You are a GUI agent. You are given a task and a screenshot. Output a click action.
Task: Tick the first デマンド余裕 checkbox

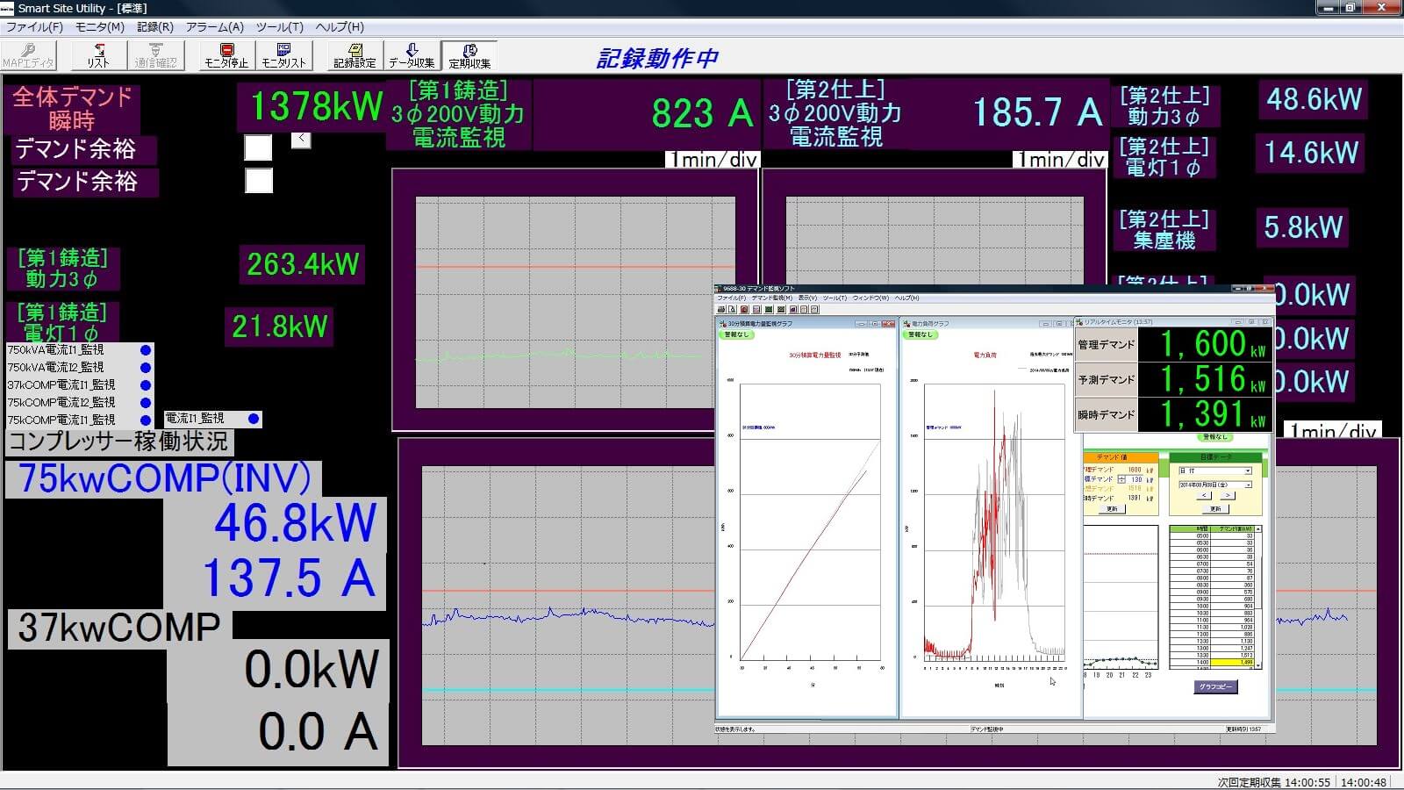(x=258, y=147)
